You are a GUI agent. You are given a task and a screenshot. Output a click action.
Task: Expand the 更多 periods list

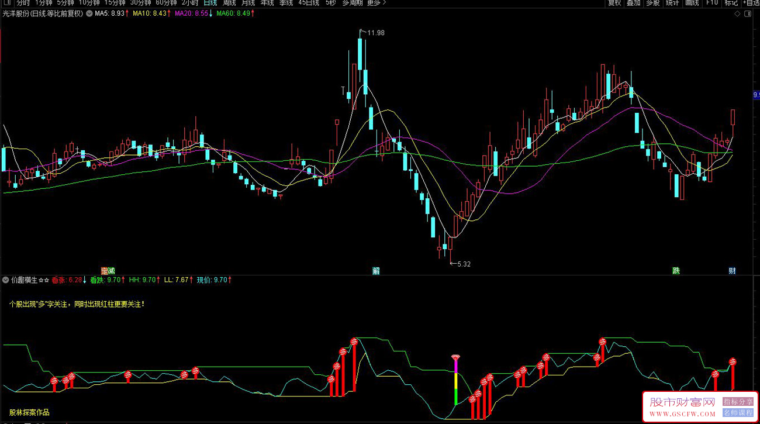pos(376,3)
